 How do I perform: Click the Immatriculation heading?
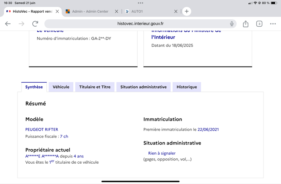(163, 119)
